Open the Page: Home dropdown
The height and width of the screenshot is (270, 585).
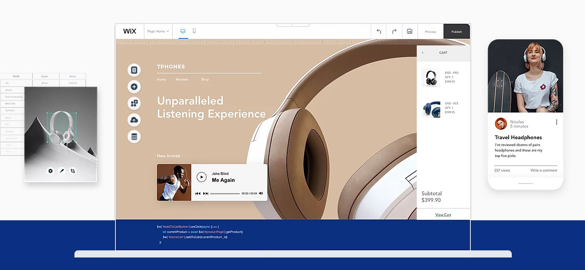pyautogui.click(x=158, y=31)
